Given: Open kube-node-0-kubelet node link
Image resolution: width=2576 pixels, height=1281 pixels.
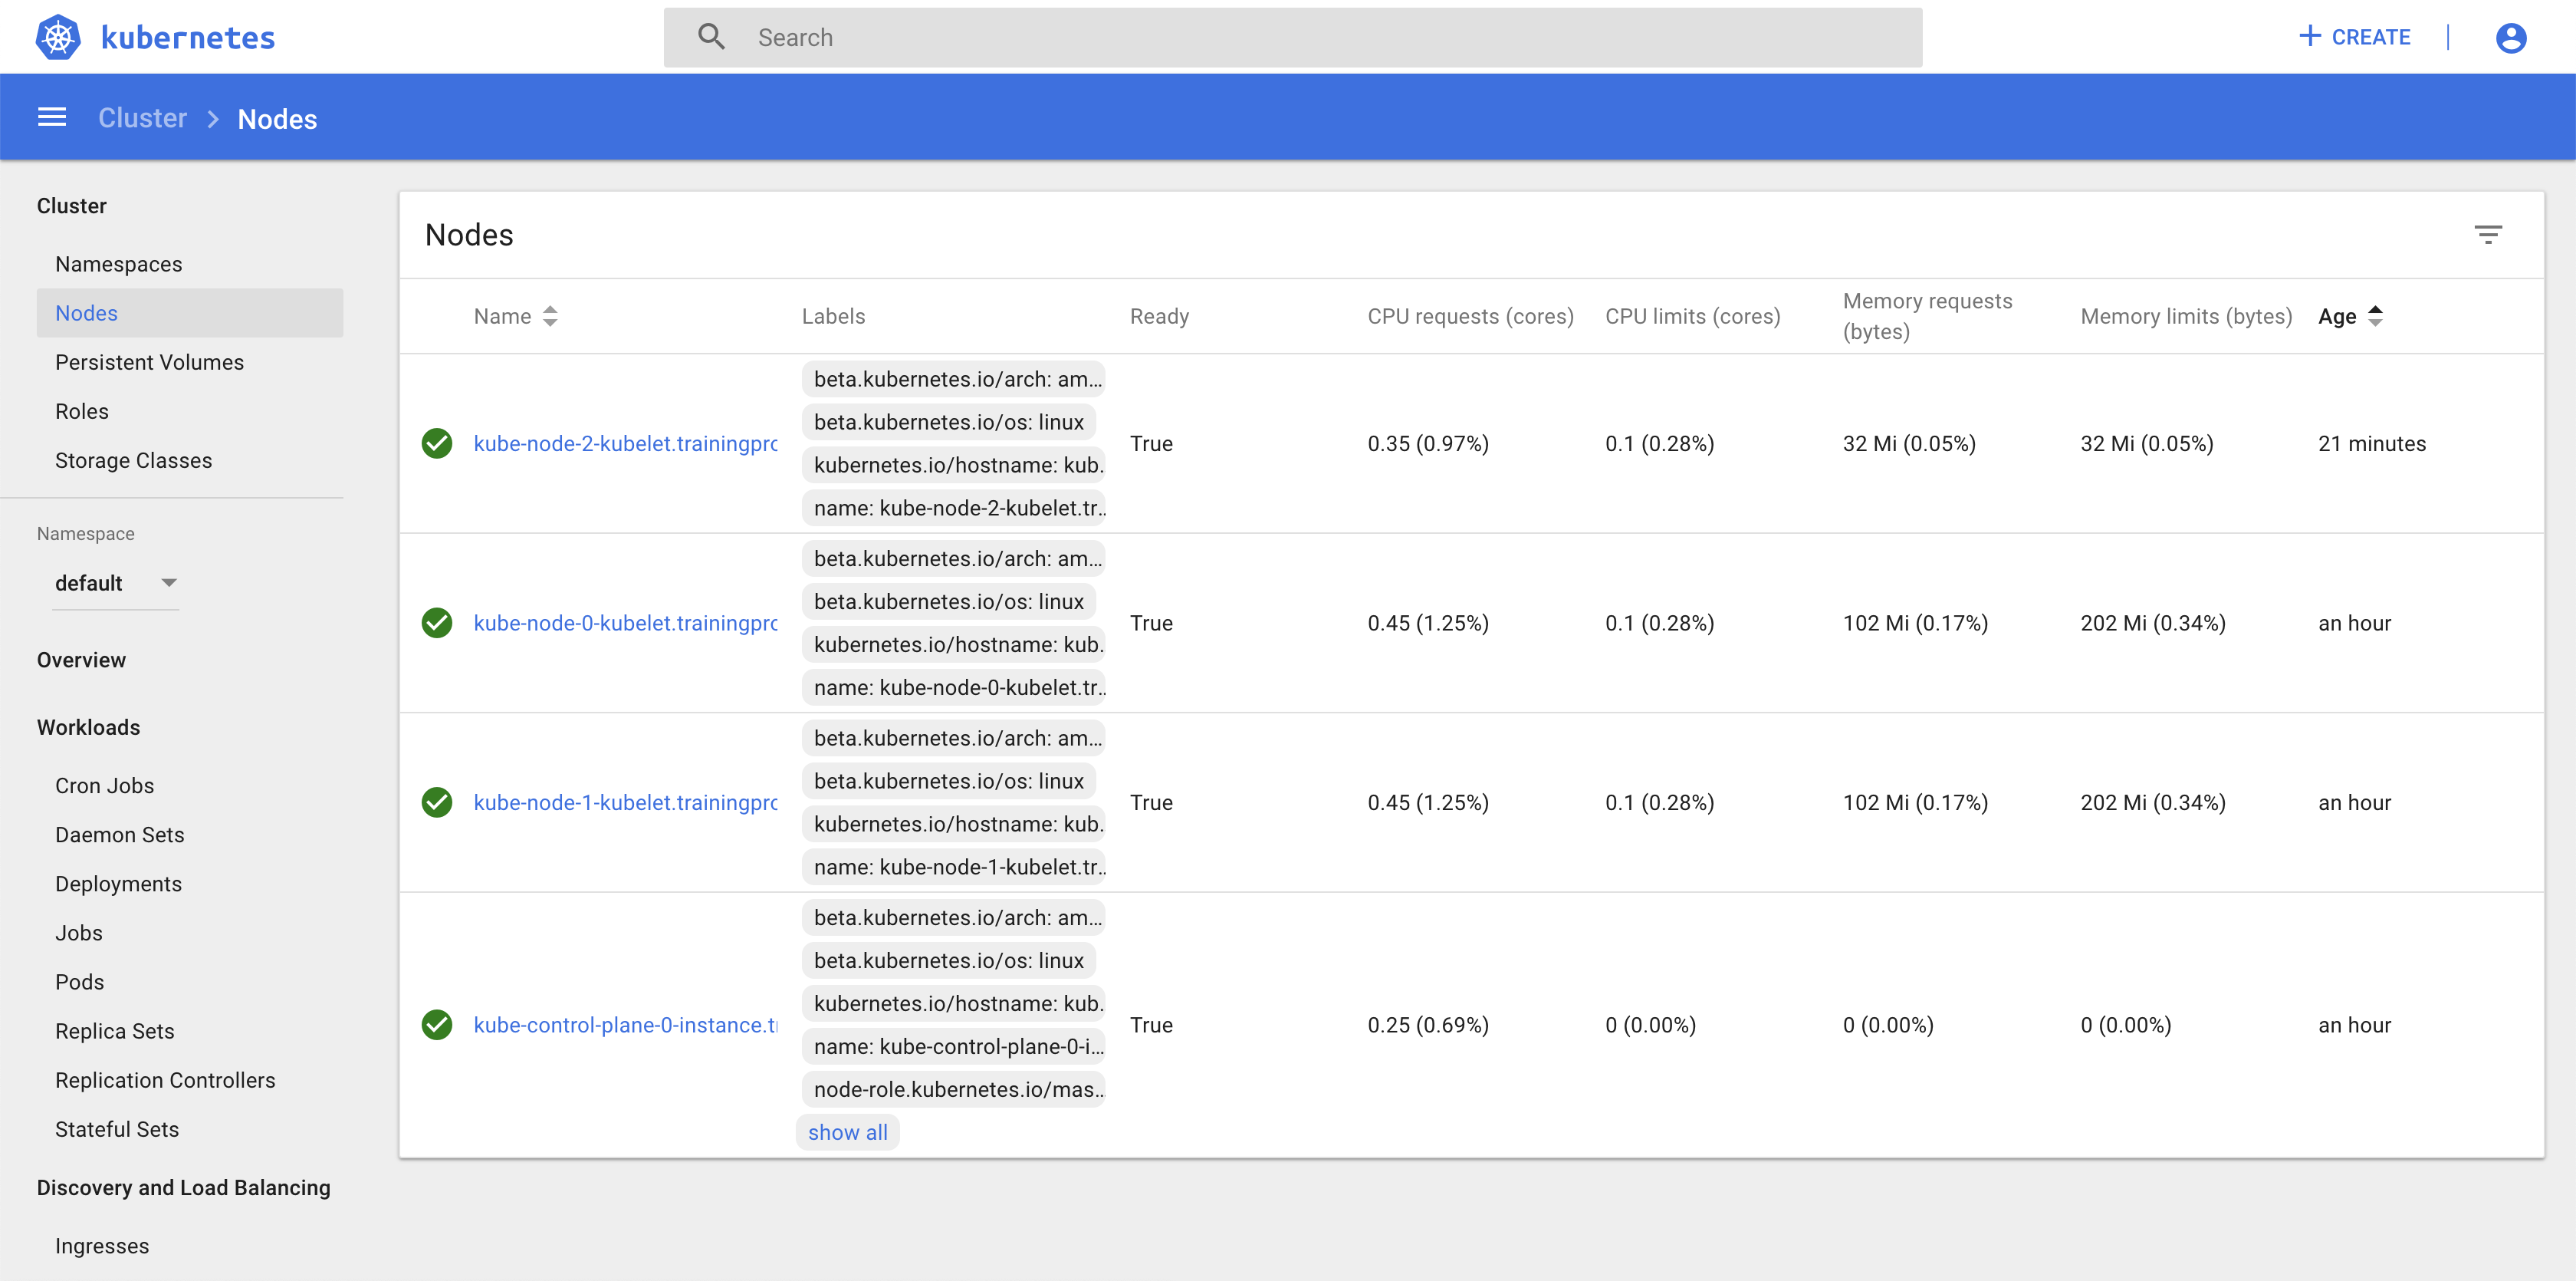Looking at the screenshot, I should click(625, 623).
